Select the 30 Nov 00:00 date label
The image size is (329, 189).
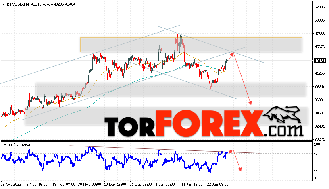(x=90, y=185)
